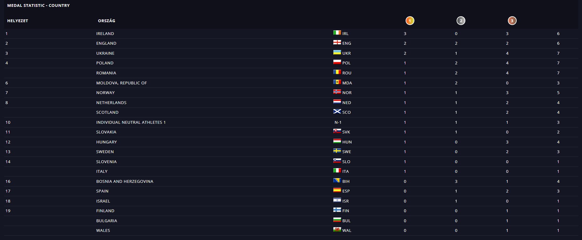582x240 pixels.
Task: Click the bronze medal column icon
Action: 512,21
